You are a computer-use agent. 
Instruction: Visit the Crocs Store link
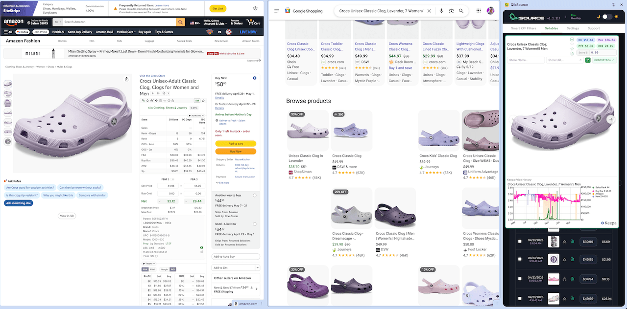click(x=152, y=76)
